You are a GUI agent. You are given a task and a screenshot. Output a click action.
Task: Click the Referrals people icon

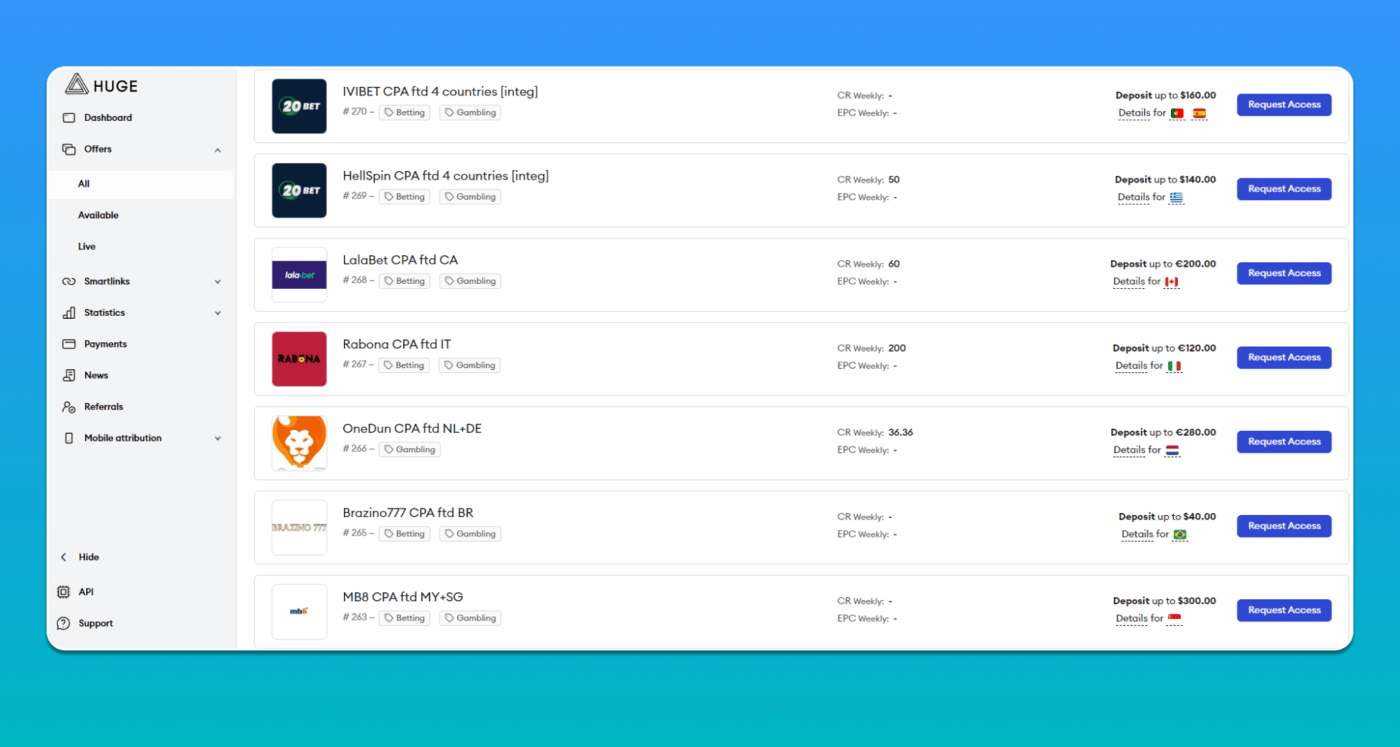(69, 407)
